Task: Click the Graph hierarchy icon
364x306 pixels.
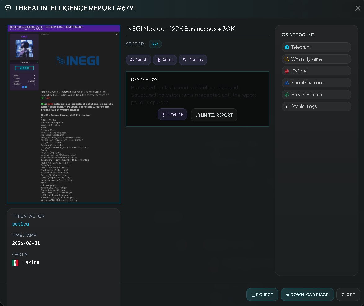Action: [x=132, y=60]
